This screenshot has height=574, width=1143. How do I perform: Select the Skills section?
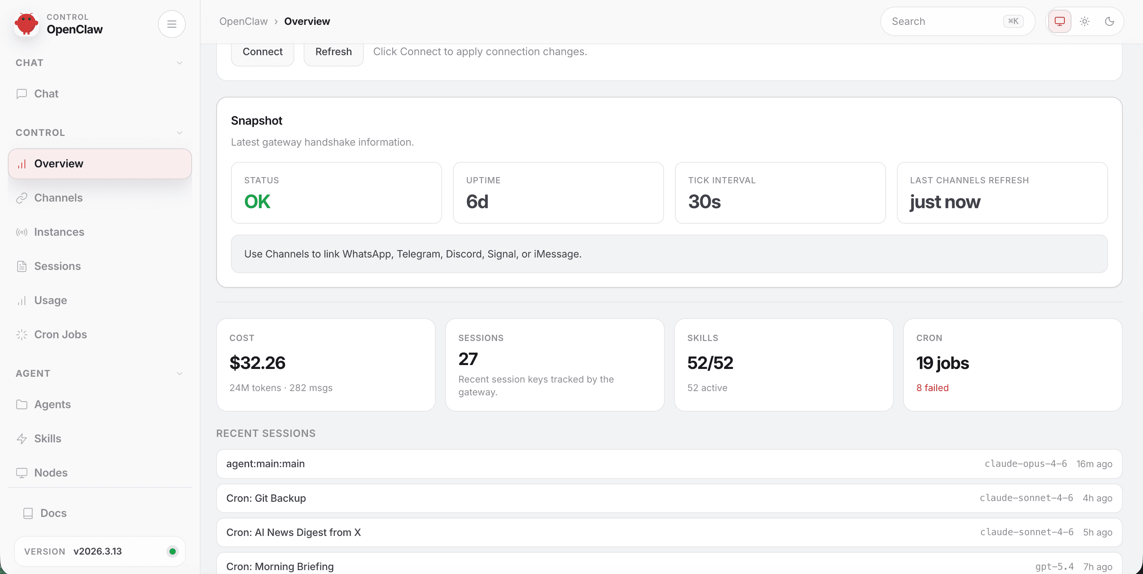click(47, 438)
